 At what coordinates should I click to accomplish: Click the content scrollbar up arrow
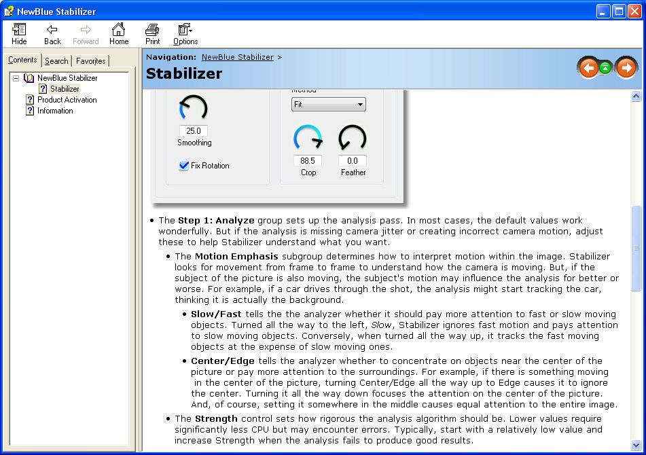pyautogui.click(x=636, y=96)
